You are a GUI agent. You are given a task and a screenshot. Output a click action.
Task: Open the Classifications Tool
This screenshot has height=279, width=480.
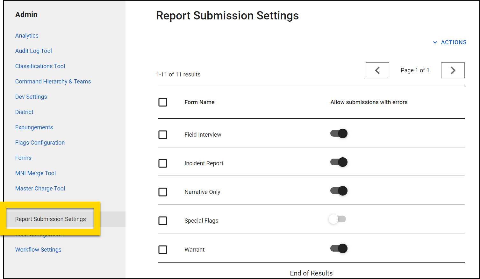tap(40, 66)
